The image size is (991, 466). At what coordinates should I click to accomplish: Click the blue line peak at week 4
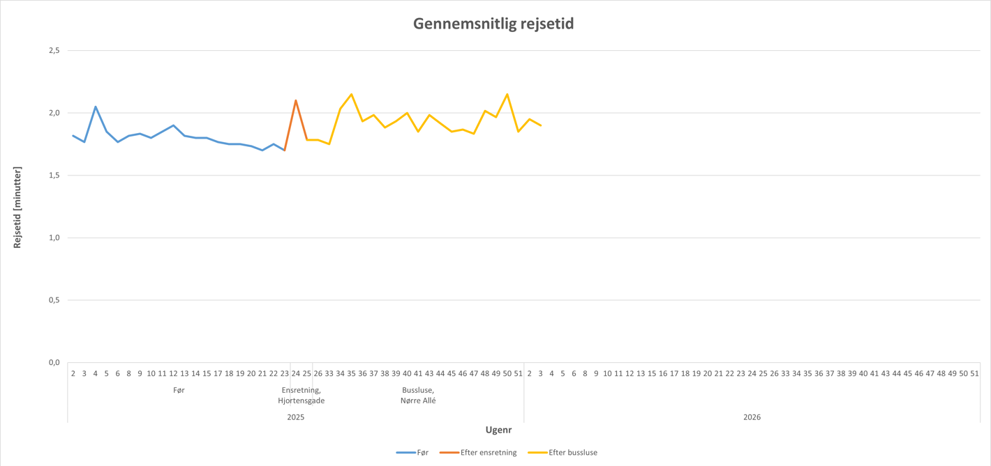(x=96, y=107)
